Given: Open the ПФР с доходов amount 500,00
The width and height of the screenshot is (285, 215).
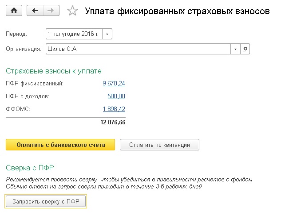Looking at the screenshot, I should coord(116,96).
